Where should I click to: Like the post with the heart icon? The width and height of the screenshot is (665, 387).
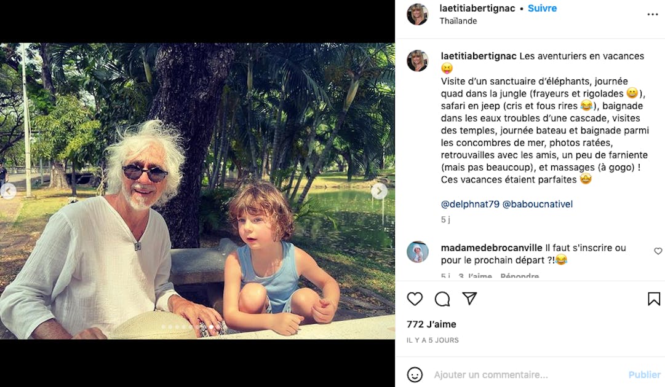click(415, 299)
